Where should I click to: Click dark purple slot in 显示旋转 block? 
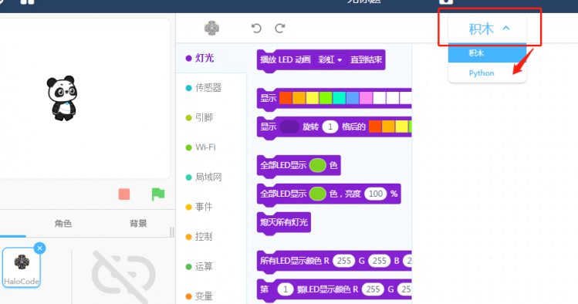[x=289, y=127]
